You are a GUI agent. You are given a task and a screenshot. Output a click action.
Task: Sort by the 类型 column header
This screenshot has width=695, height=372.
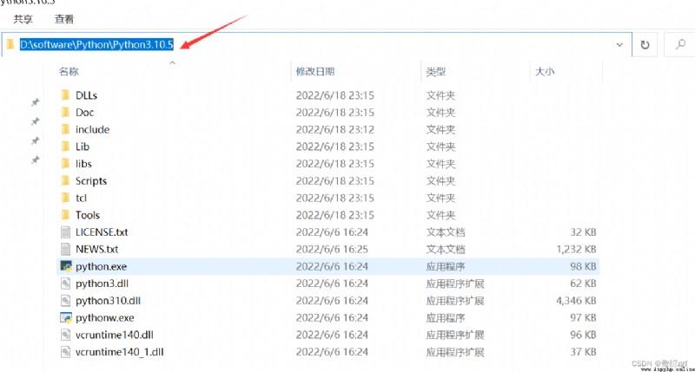click(x=436, y=71)
